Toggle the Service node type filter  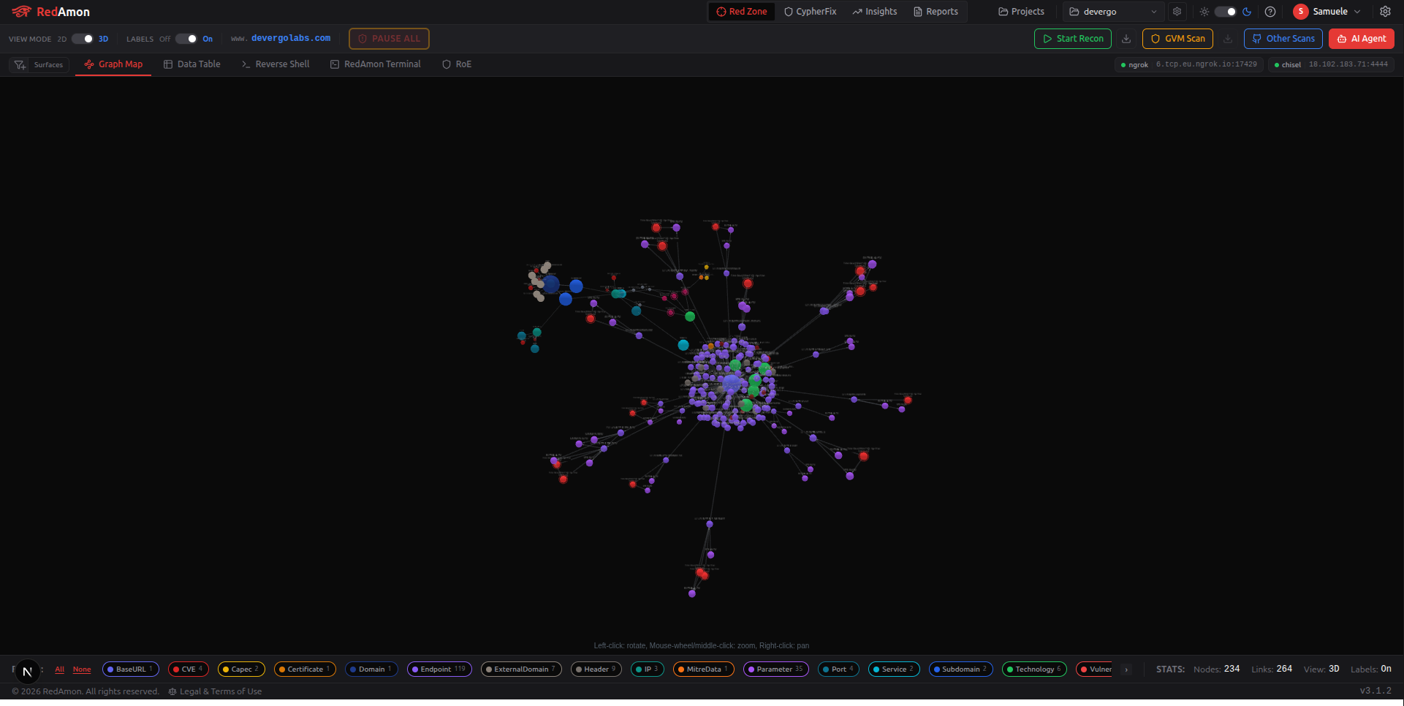point(894,669)
